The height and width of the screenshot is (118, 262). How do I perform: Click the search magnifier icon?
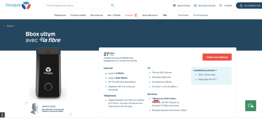113,5
